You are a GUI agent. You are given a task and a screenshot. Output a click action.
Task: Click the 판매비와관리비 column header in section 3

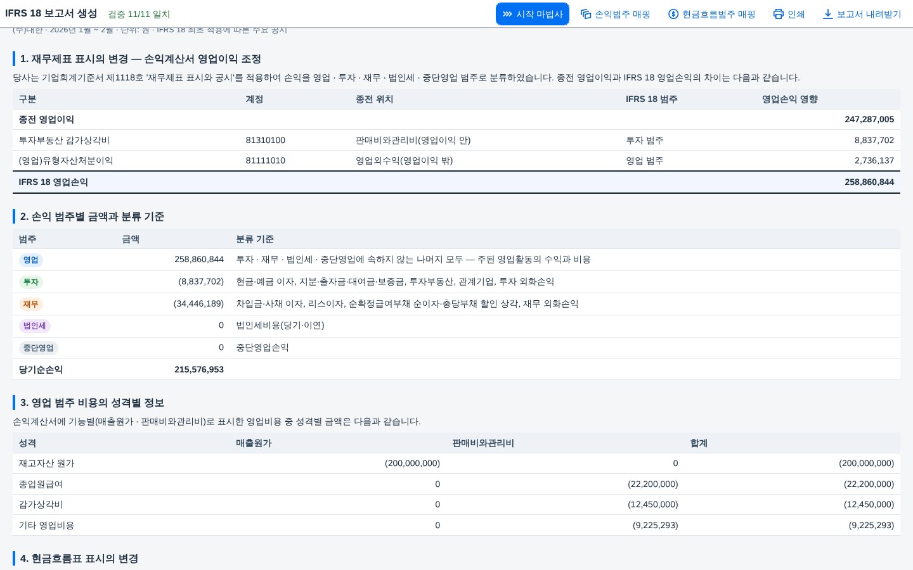click(483, 443)
